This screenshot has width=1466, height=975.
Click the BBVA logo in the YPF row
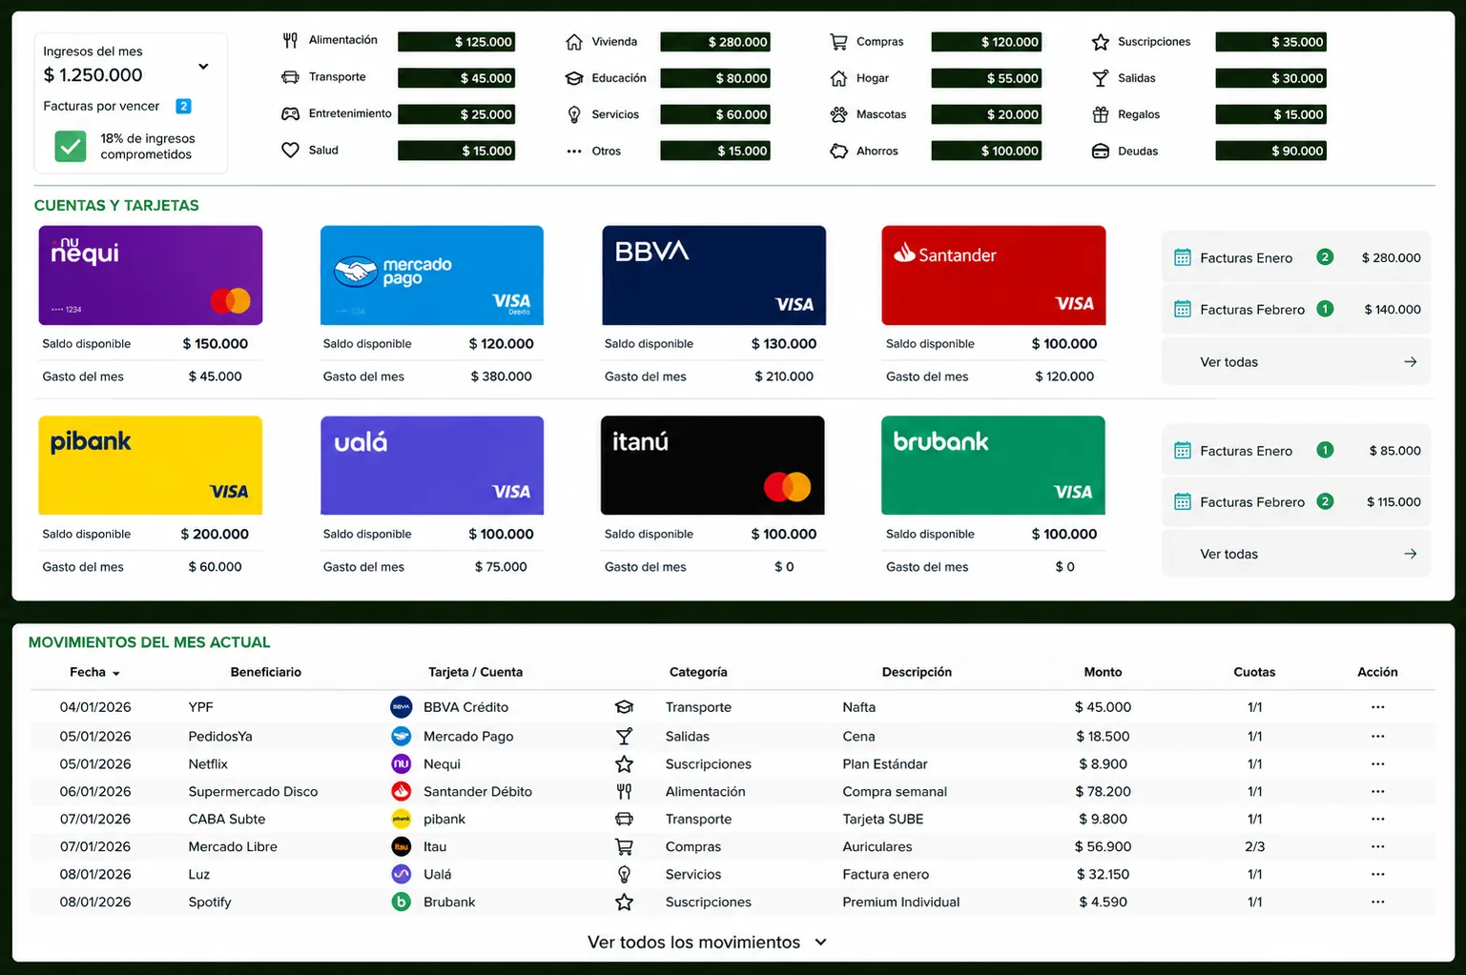pyautogui.click(x=402, y=707)
